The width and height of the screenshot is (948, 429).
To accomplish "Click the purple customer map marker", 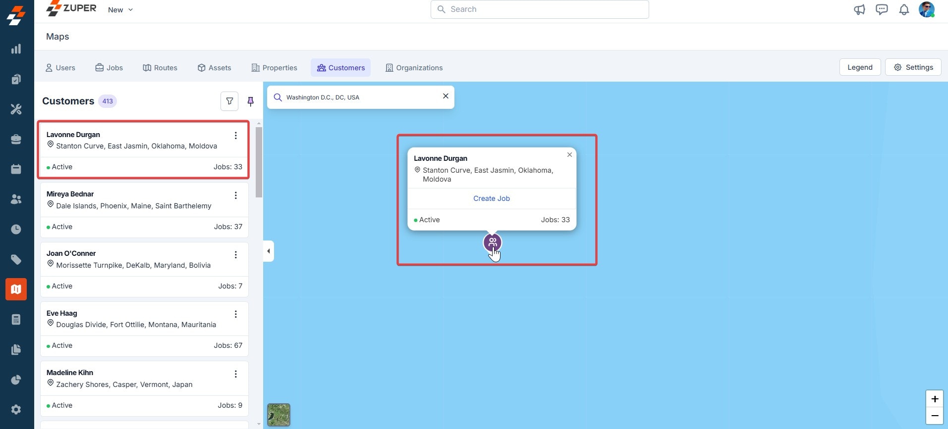I will click(492, 242).
